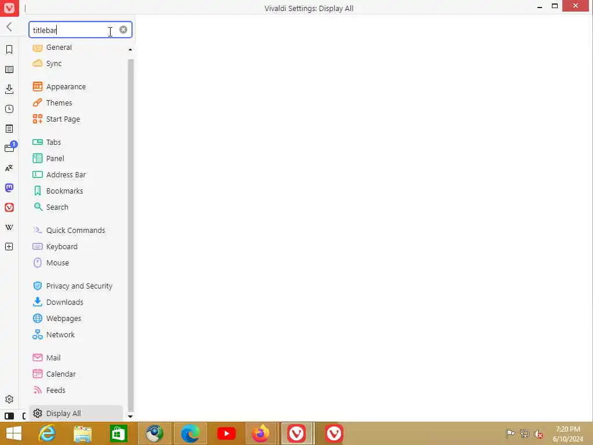Open the Downloads panel icon in the side panel
The height and width of the screenshot is (445, 593).
click(x=9, y=89)
